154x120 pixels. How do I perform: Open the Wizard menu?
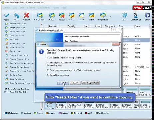(x=56, y=8)
